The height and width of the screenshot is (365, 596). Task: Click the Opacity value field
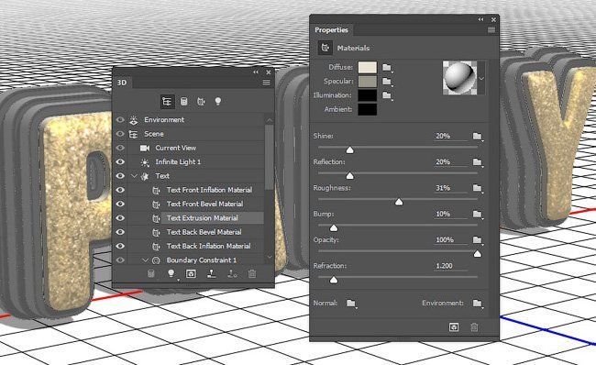451,240
